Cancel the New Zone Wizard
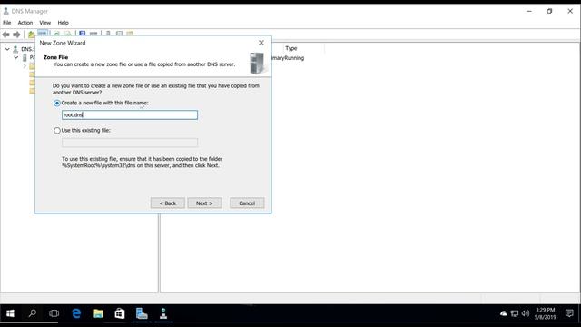The height and width of the screenshot is (327, 581). (247, 203)
